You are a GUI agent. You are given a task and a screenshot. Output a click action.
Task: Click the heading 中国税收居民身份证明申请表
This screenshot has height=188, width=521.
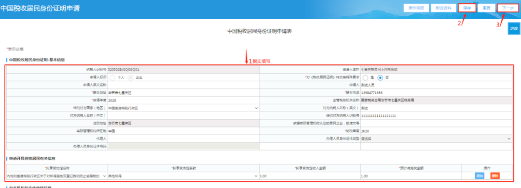pos(260,31)
